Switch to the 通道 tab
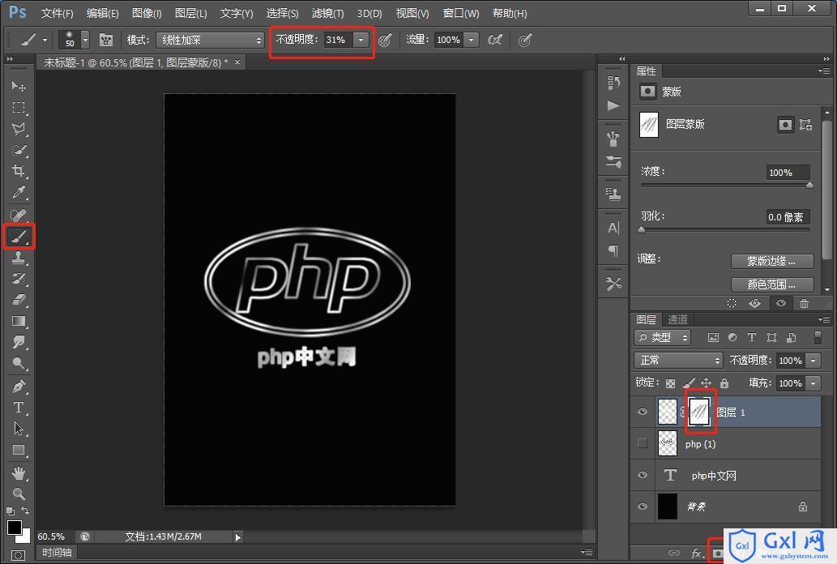 coord(677,319)
